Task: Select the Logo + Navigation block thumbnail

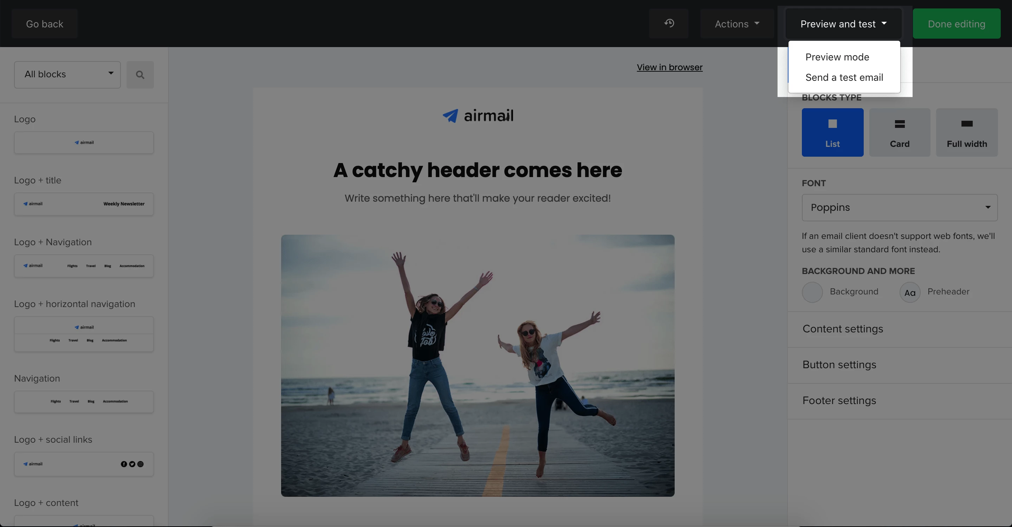Action: [x=84, y=266]
